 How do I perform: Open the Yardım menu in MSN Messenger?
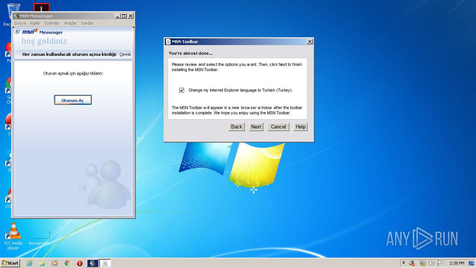click(87, 23)
